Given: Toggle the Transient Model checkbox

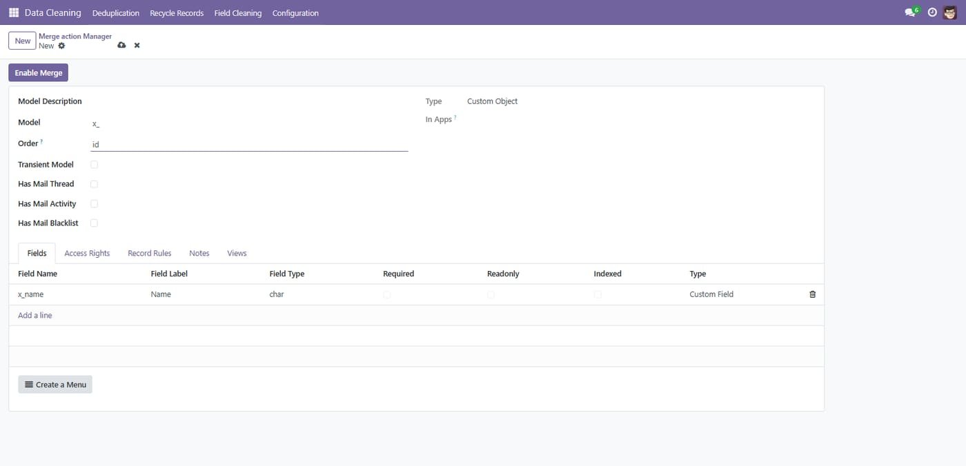Looking at the screenshot, I should tap(95, 165).
